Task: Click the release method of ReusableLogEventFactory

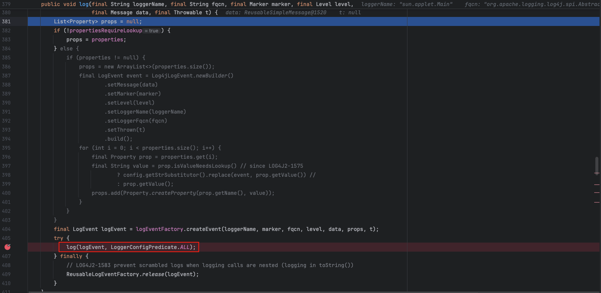Action: [153, 274]
